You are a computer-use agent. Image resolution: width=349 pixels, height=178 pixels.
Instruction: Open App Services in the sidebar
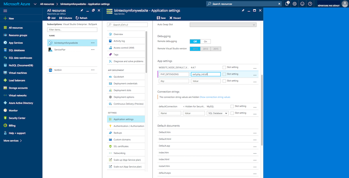point(16,43)
